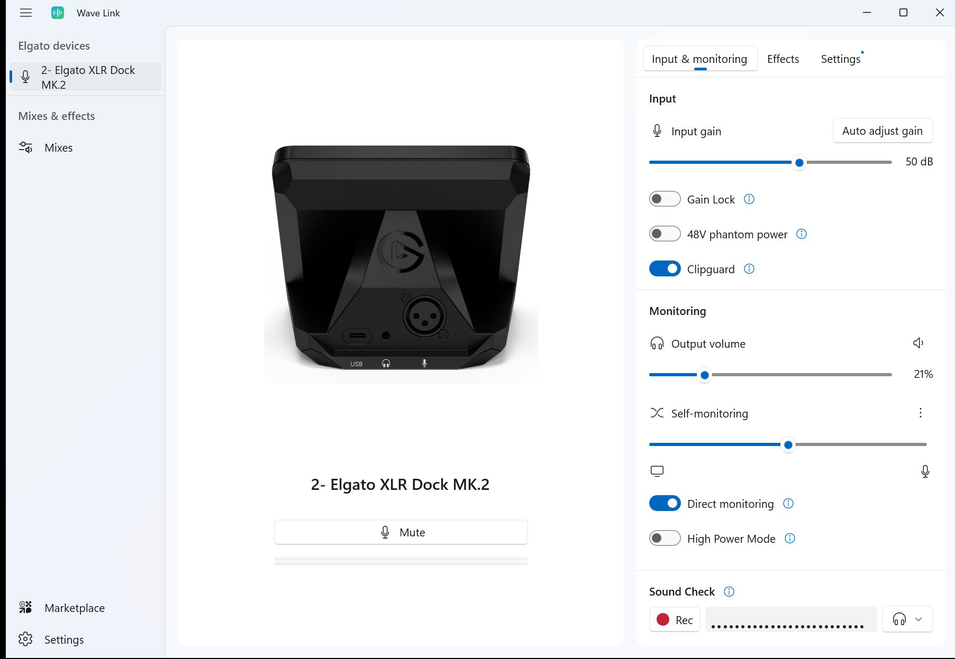
Task: Click the Input gain slider handle
Action: [x=799, y=163]
